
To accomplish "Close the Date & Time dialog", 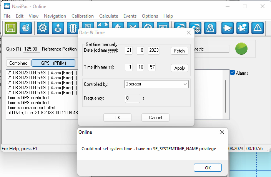I will click(x=189, y=33).
